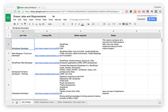
Task: Open the fill color bucket picker
Action: pyautogui.click(x=89, y=24)
